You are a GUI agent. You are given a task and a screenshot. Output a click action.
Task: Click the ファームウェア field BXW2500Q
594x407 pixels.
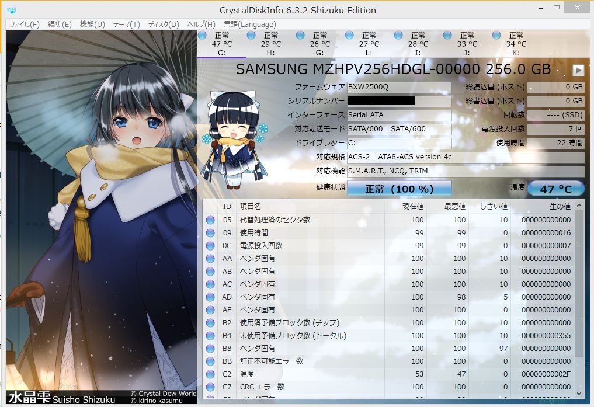coord(400,87)
